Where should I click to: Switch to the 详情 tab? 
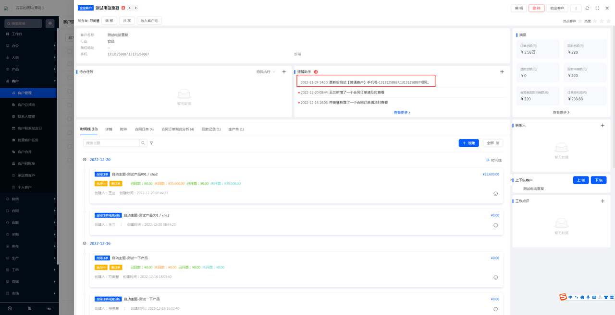(109, 129)
